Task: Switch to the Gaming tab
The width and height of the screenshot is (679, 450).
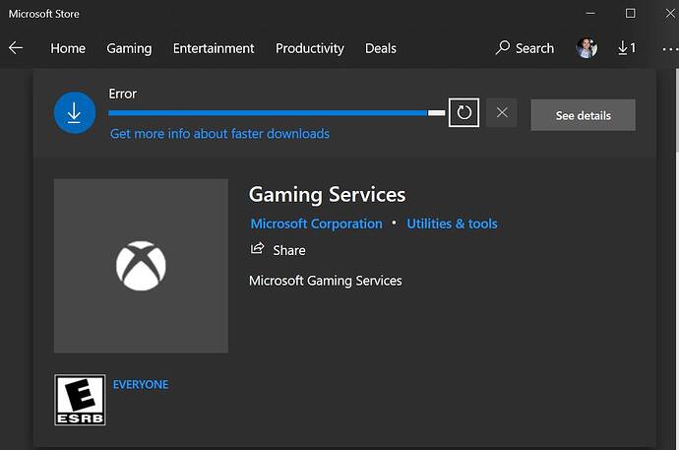Action: [x=129, y=48]
